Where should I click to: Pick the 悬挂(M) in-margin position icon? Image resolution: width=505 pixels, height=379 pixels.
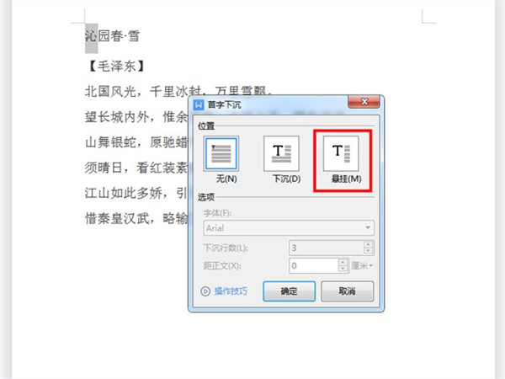tap(341, 153)
